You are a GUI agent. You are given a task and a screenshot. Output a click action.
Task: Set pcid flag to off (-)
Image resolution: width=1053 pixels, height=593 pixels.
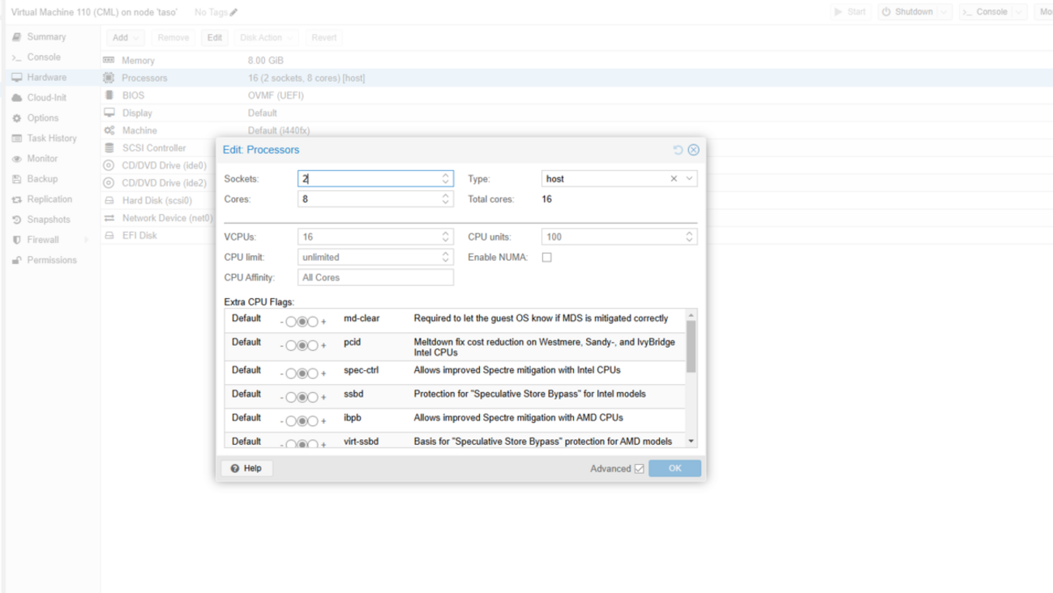tap(291, 345)
